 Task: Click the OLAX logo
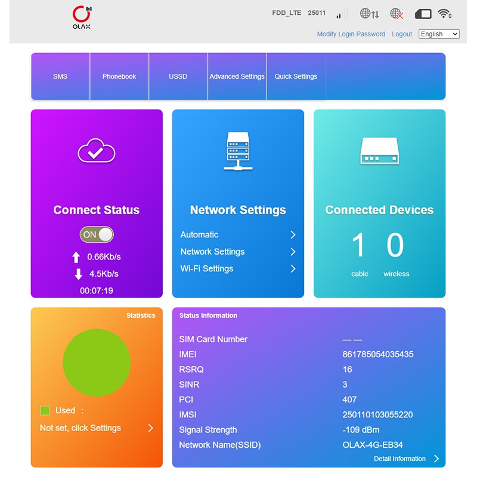tap(82, 18)
